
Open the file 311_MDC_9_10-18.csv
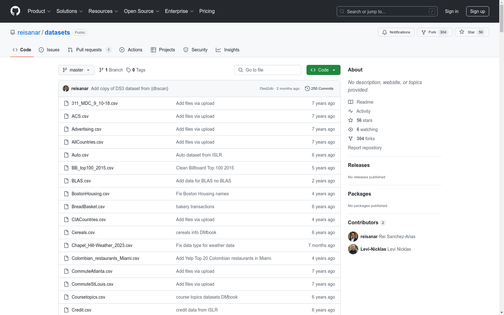click(x=94, y=103)
